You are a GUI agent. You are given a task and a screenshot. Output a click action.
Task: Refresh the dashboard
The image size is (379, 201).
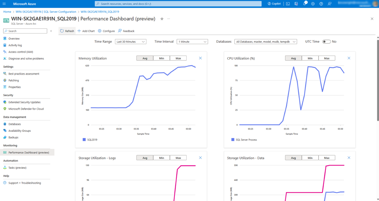(x=67, y=31)
